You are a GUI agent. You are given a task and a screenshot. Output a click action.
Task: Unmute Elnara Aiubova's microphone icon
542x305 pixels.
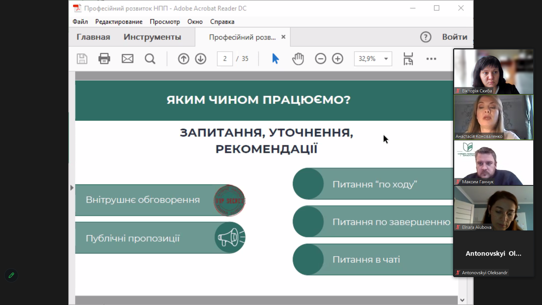[458, 227]
